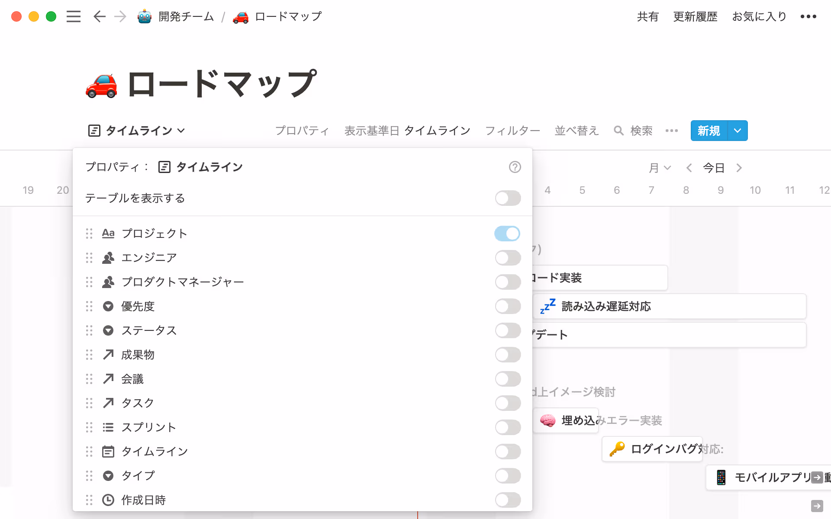
Task: Click the clock icon beside 作成日時
Action: pyautogui.click(x=108, y=500)
